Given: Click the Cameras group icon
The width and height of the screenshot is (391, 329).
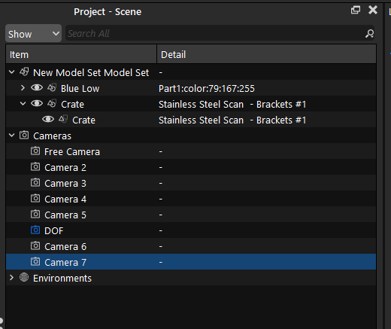Looking at the screenshot, I should pos(24,136).
